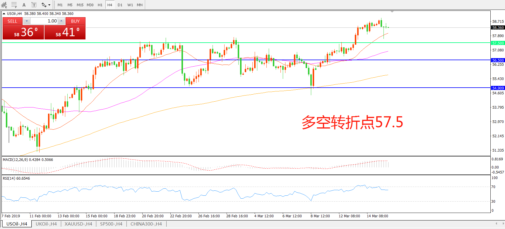Viewport: 505px width, 229px height.
Task: Choose the text label tool
Action: pyautogui.click(x=34, y=5)
